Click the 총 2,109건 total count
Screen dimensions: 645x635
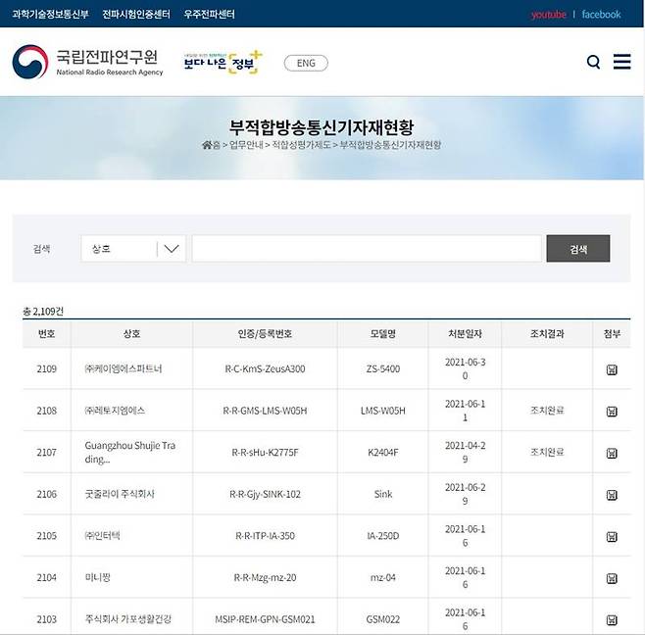[43, 312]
